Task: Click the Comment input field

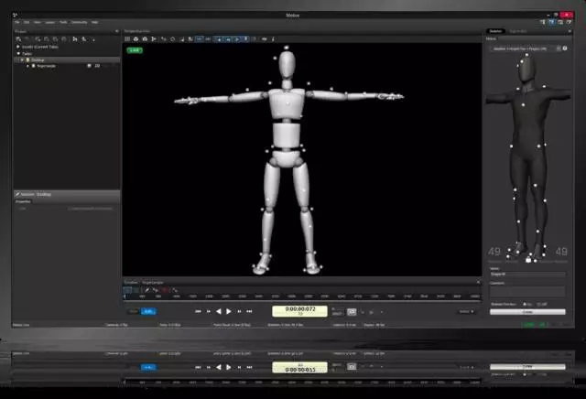Action: click(x=527, y=291)
